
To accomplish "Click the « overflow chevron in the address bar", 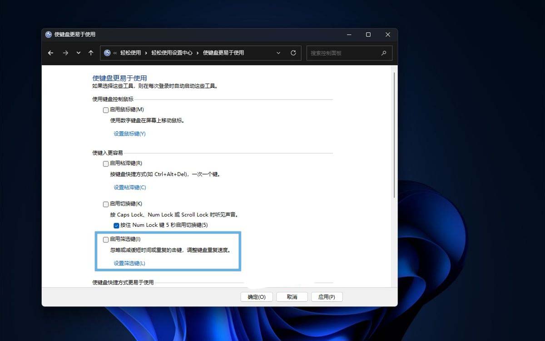I will (x=116, y=53).
